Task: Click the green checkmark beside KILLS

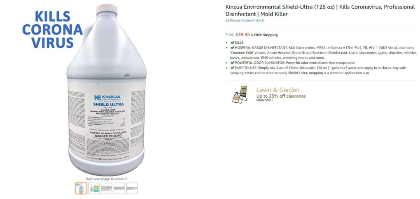Action: click(x=232, y=43)
